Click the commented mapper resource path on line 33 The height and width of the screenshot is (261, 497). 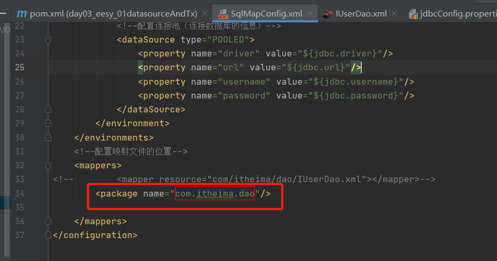coord(287,179)
